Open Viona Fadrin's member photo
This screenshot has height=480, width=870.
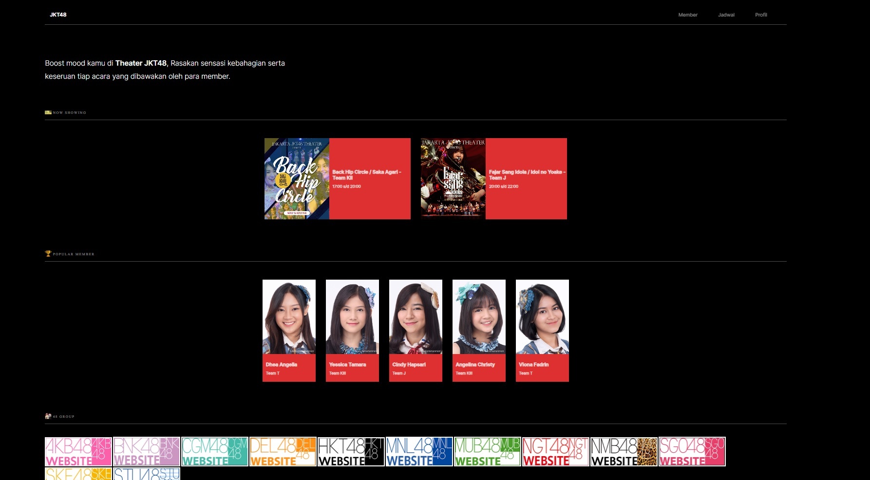click(542, 317)
